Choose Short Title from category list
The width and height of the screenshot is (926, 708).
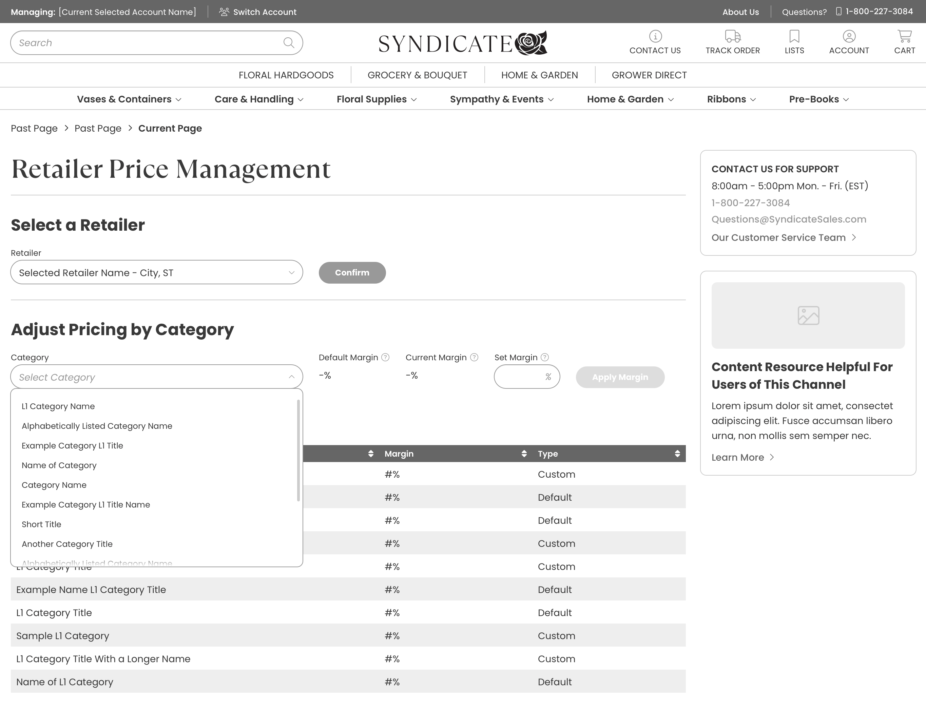41,524
